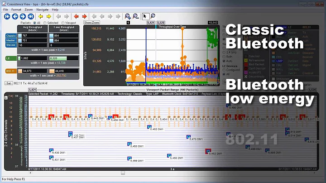
Task: Jump to the last packet using the blue arrow
Action: [x=31, y=16]
